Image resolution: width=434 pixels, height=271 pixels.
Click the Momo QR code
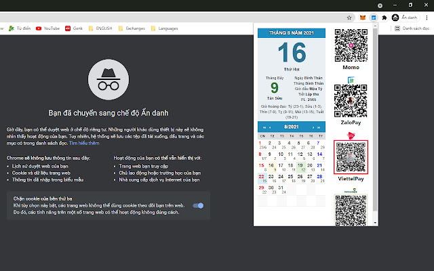(x=351, y=45)
